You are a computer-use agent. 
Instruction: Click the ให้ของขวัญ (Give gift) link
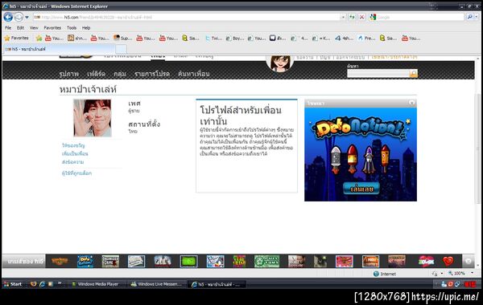(x=73, y=145)
